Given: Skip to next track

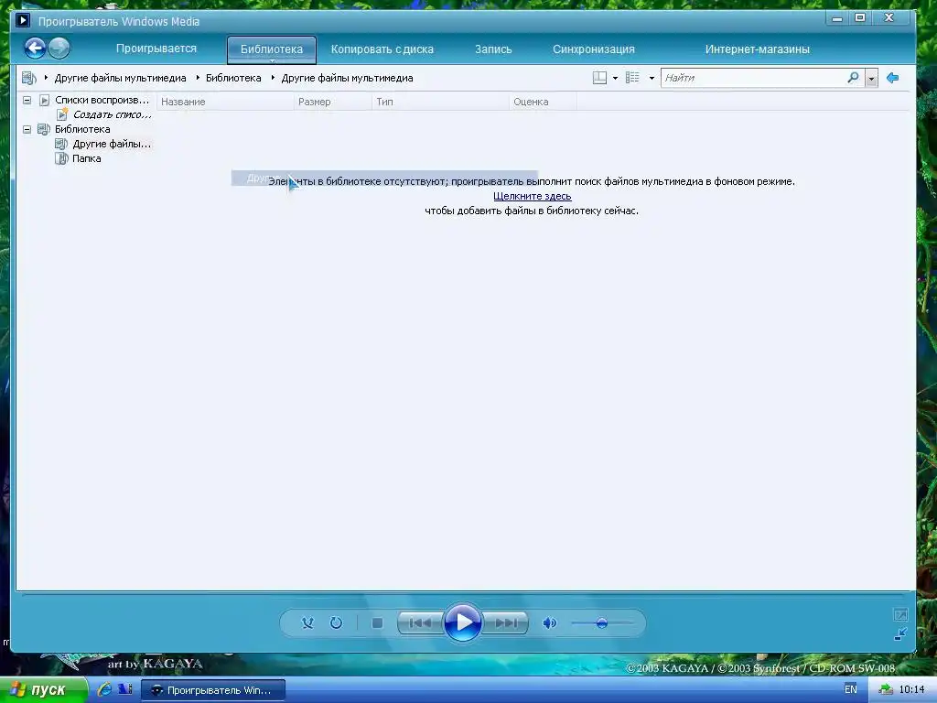Looking at the screenshot, I should [x=505, y=622].
